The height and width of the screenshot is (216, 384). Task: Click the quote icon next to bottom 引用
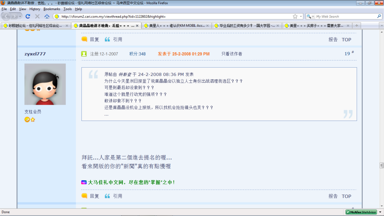(107, 196)
